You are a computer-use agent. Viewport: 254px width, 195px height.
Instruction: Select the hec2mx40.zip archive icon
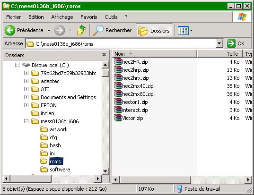(118, 86)
